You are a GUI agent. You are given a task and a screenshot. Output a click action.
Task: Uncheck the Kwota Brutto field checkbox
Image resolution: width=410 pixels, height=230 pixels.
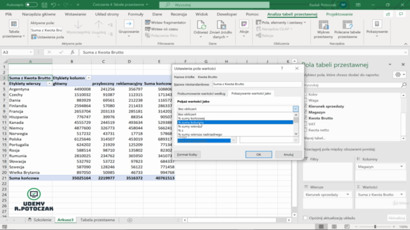306,118
